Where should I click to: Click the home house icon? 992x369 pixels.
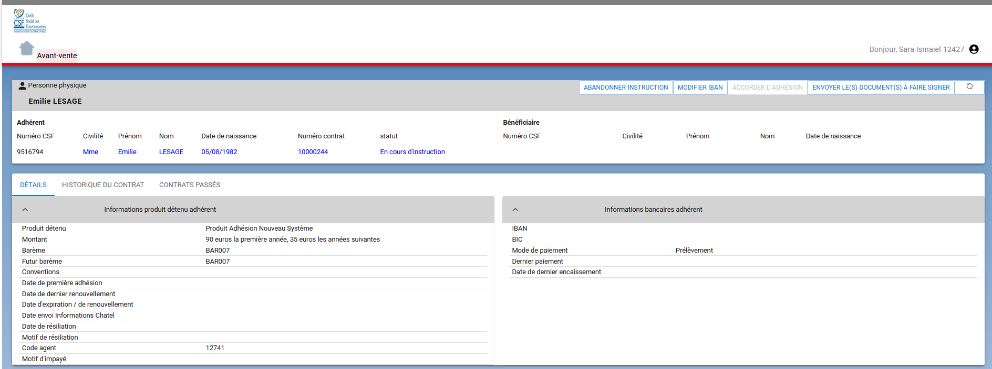[26, 48]
